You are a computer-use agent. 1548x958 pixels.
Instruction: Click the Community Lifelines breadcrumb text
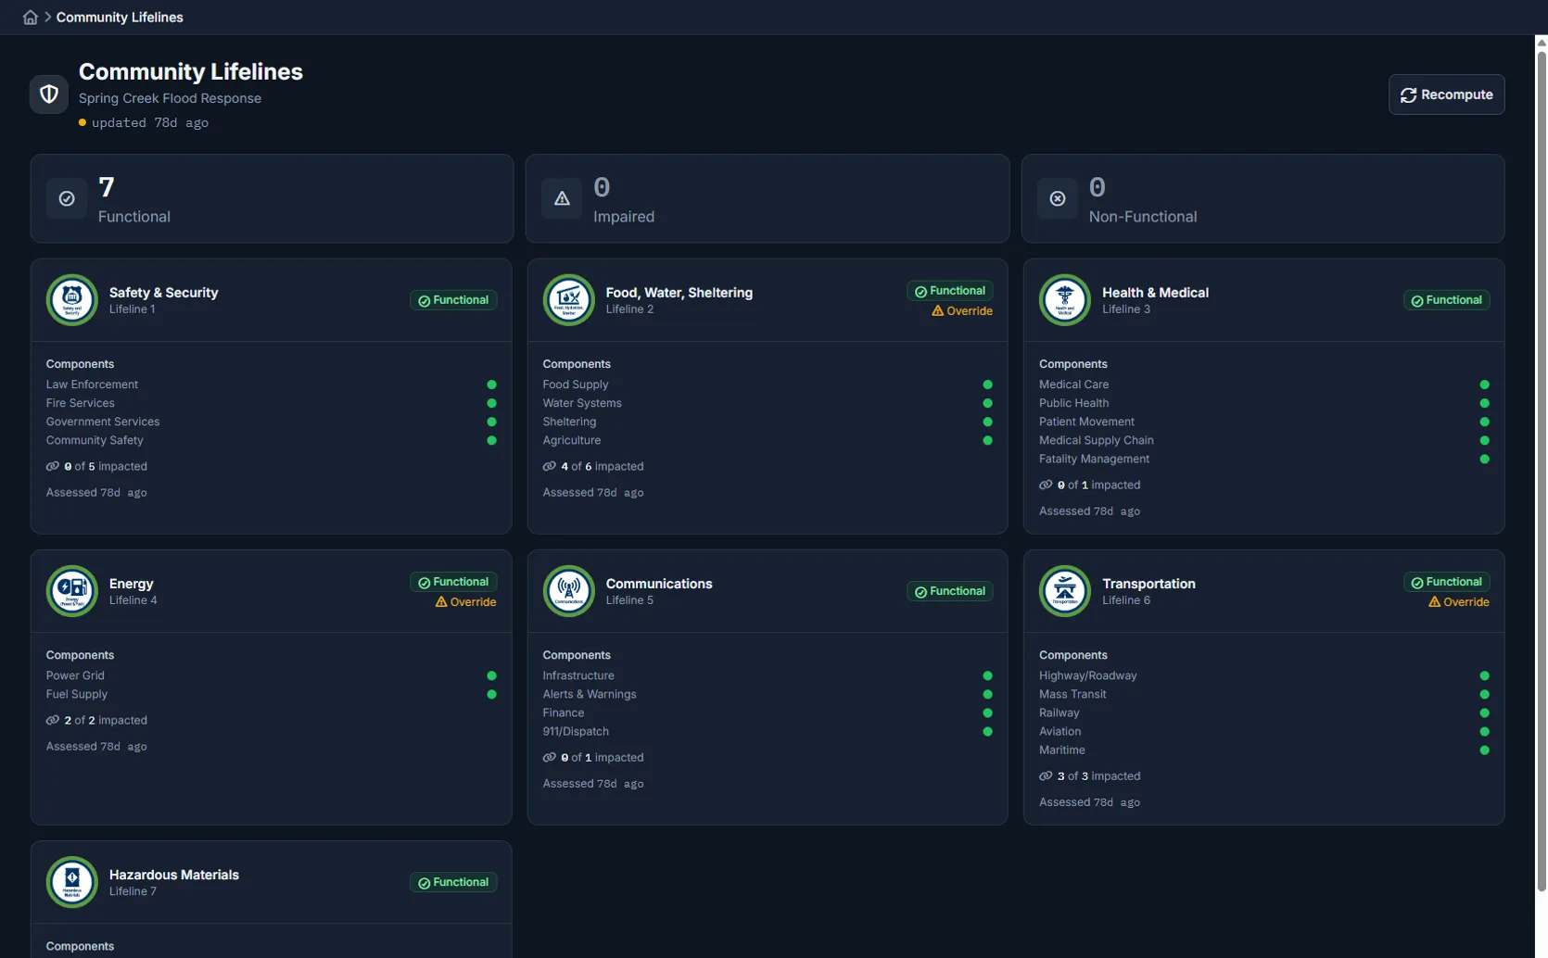[x=120, y=18]
